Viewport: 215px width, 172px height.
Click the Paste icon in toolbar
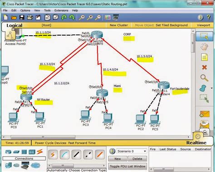click(x=56, y=18)
